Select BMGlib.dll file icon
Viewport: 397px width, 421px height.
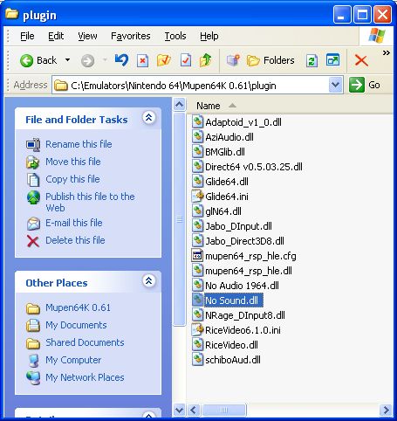click(197, 152)
